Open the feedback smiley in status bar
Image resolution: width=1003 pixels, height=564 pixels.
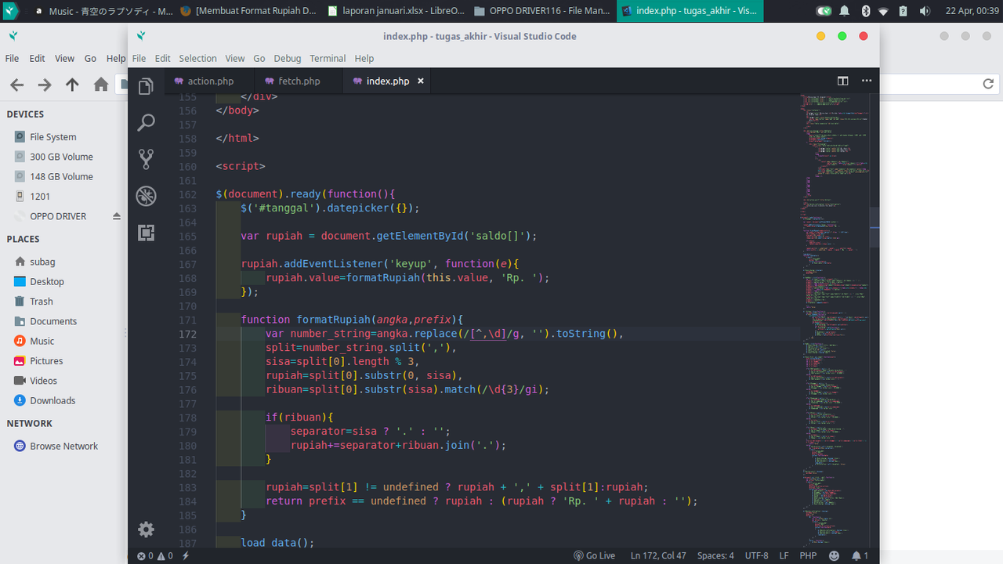[x=834, y=555]
